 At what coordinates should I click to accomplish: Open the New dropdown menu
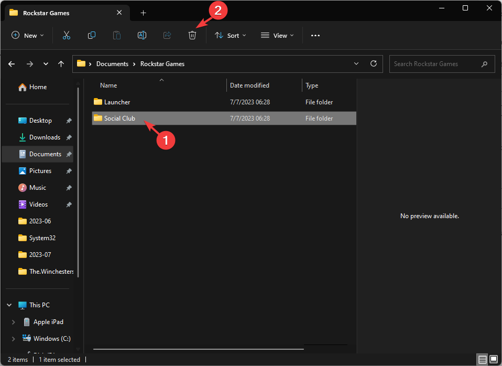28,35
